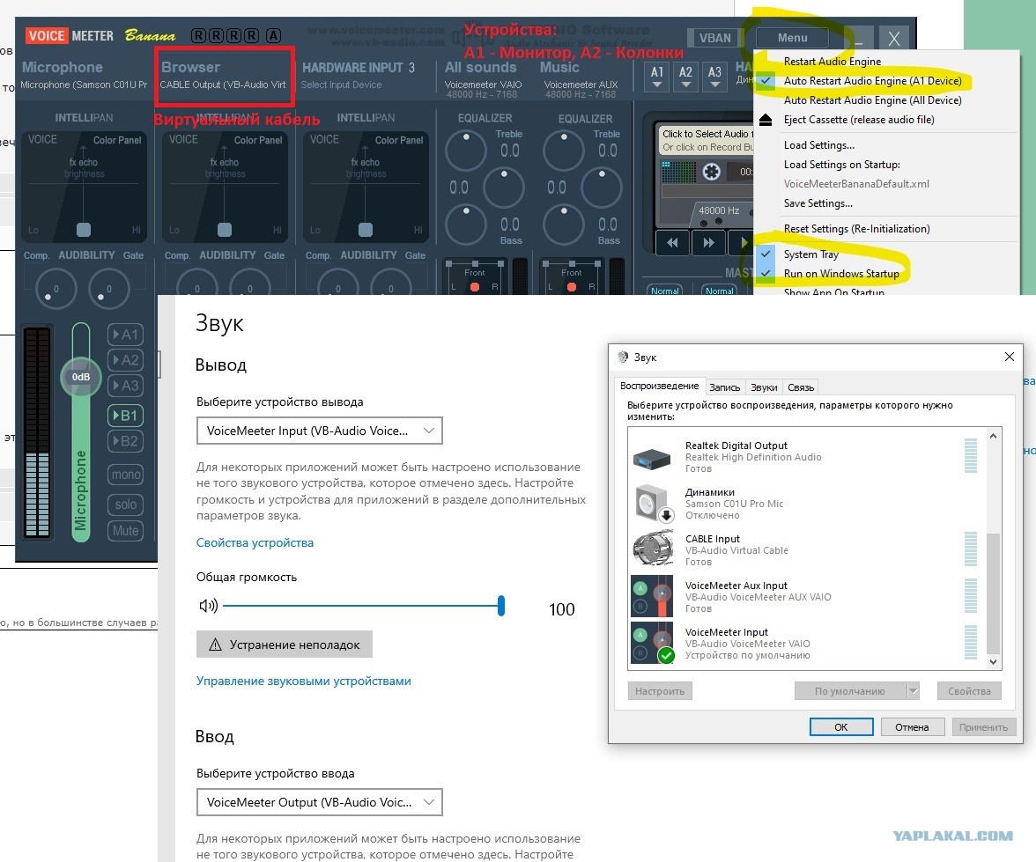The width and height of the screenshot is (1036, 862).
Task: Choose Reset Settings (Re-Initialization)
Action: point(857,229)
